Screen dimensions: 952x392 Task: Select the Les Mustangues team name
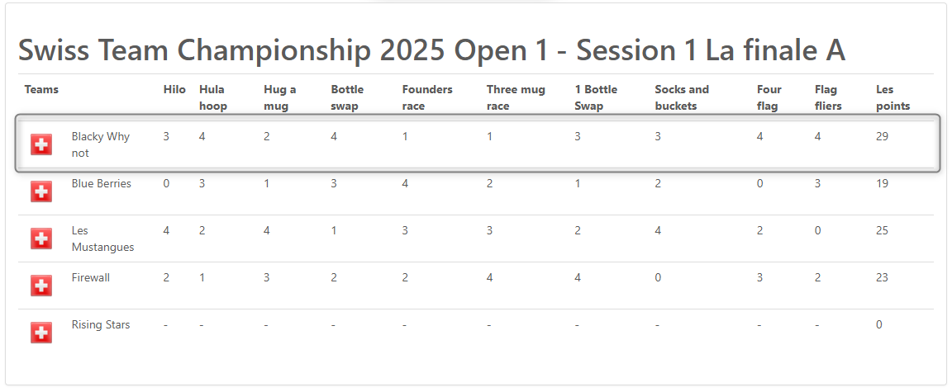click(102, 239)
